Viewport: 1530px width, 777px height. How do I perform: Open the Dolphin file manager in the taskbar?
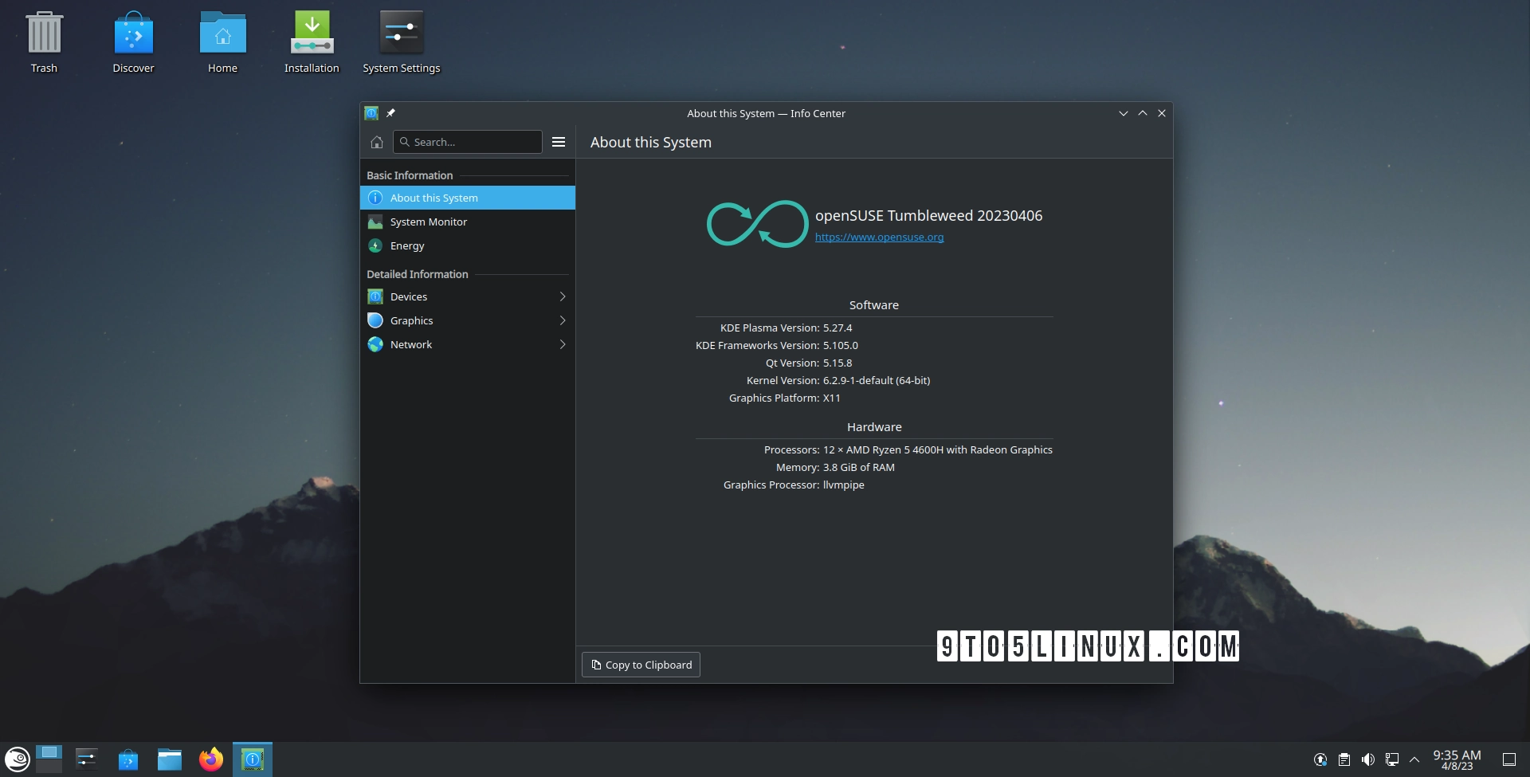click(169, 759)
